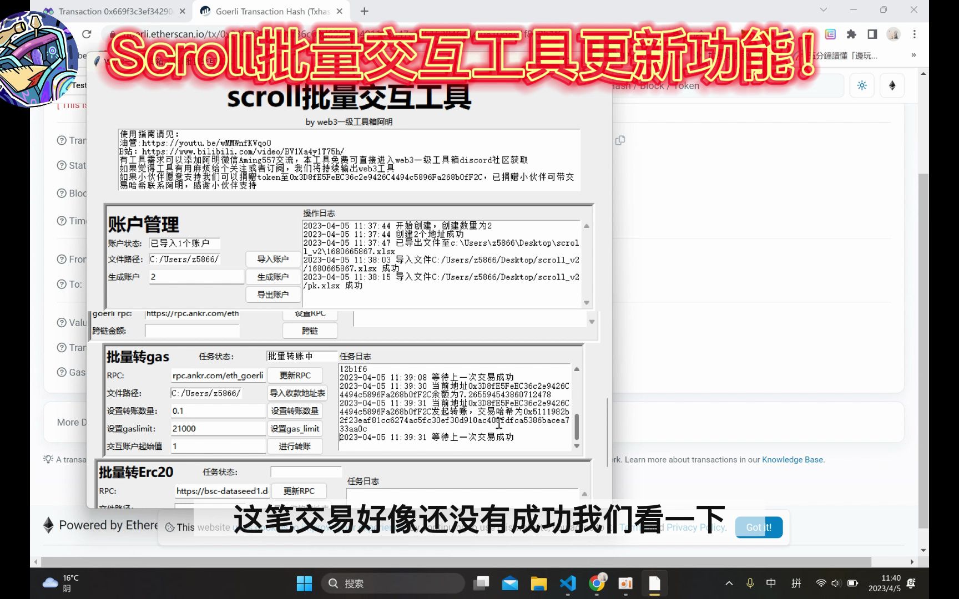Open the Knowledge Base link

coord(792,459)
